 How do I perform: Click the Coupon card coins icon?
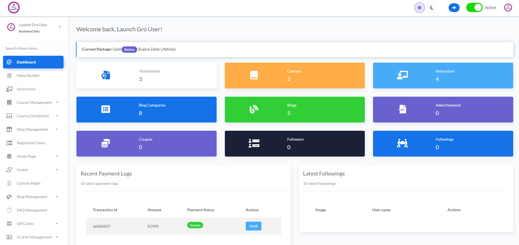106,143
